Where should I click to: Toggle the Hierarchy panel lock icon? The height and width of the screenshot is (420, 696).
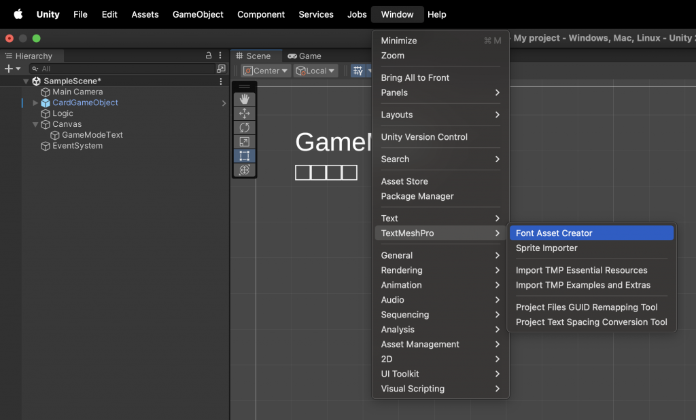[x=208, y=56]
